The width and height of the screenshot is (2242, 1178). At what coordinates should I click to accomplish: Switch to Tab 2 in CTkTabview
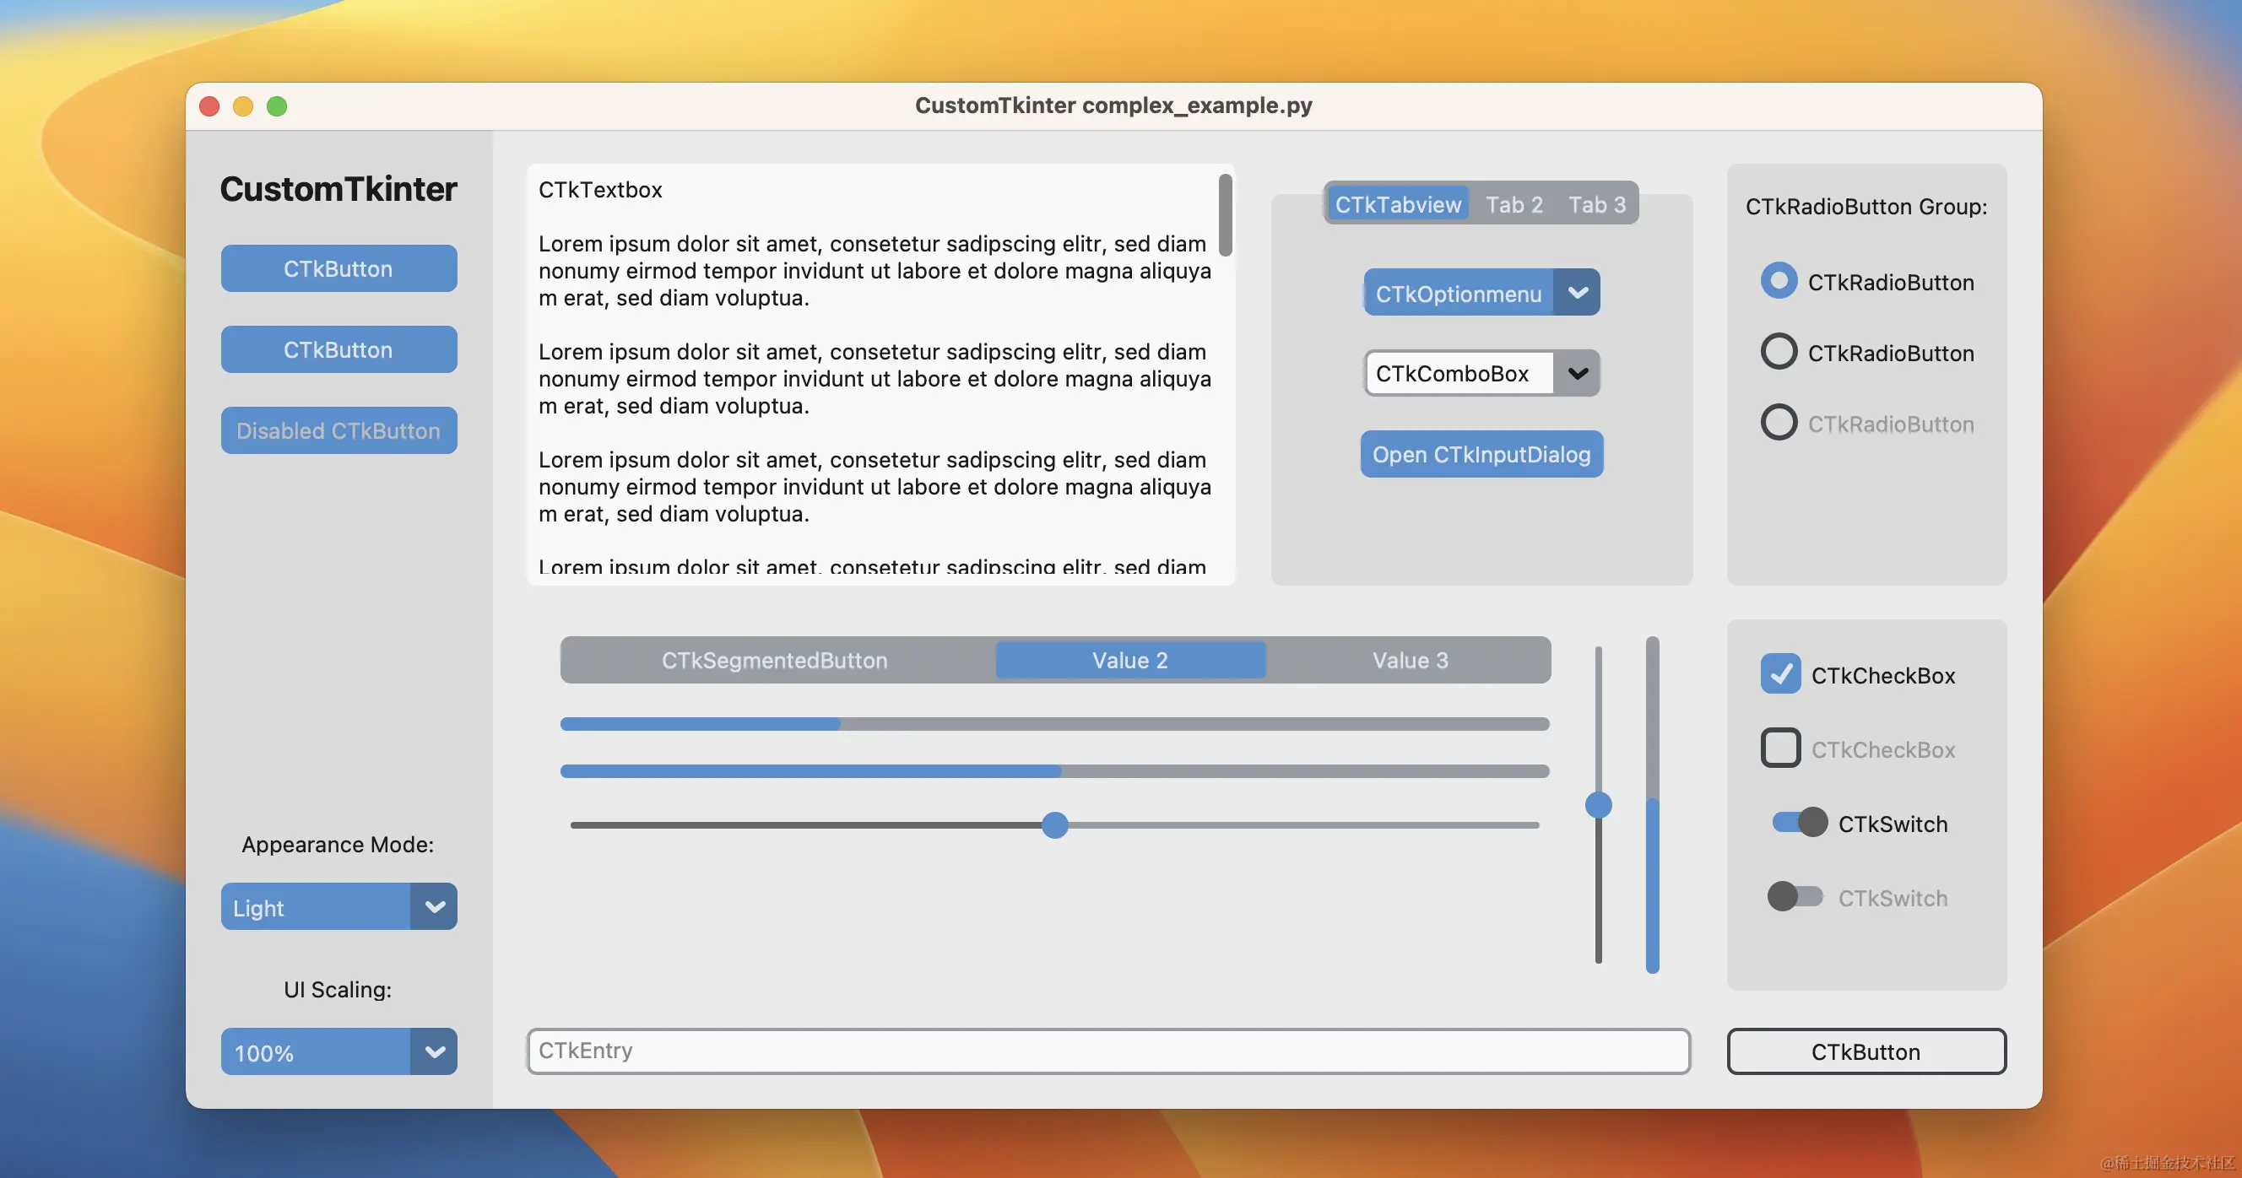tap(1515, 202)
